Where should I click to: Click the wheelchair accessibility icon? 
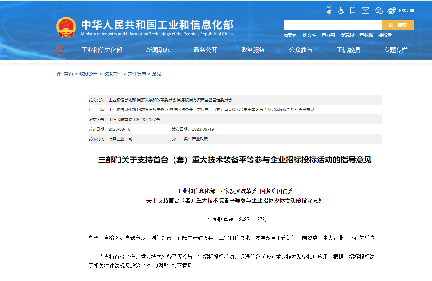341,10
